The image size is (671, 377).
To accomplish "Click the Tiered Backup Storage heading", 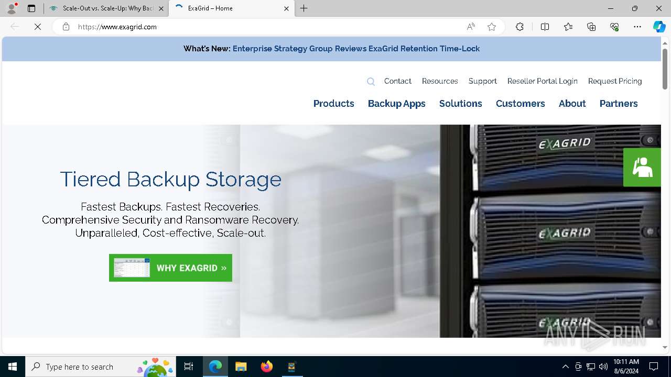I will tap(170, 179).
